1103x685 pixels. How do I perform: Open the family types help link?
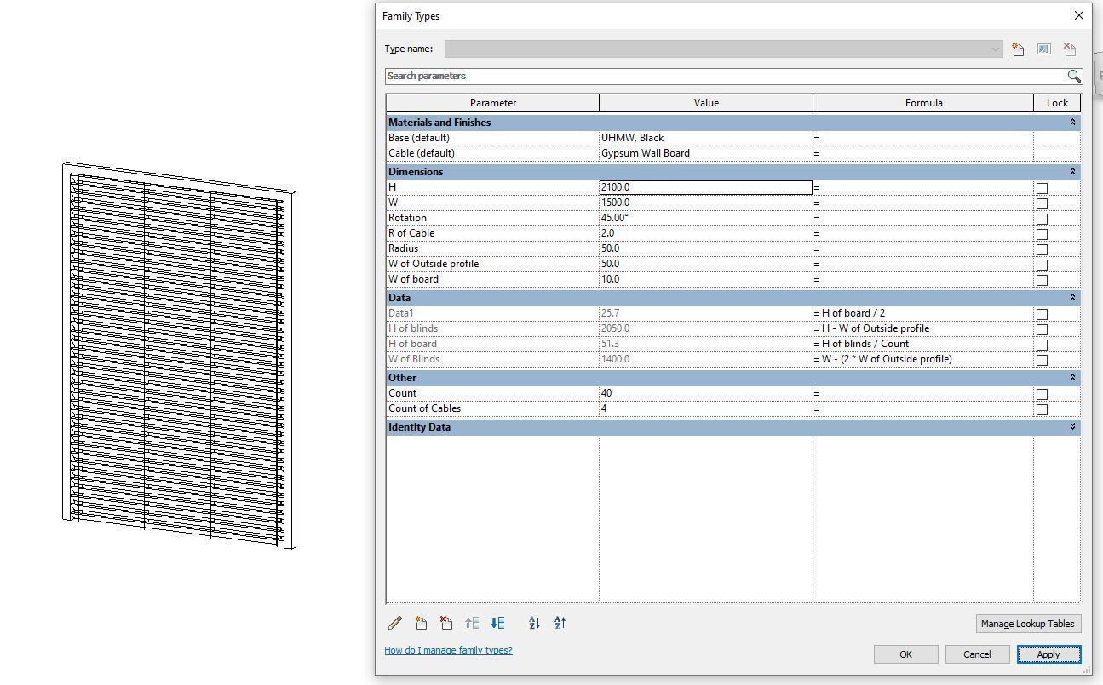448,649
